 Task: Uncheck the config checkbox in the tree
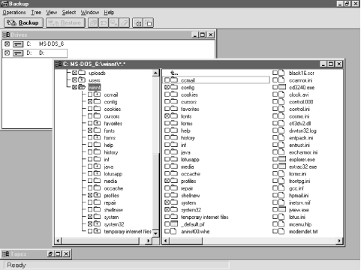tap(90, 101)
